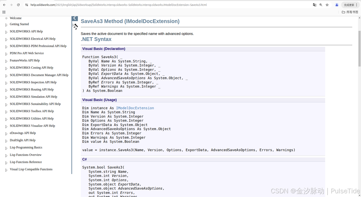View site information icon in address bar
The width and height of the screenshot is (361, 197).
pos(27,5)
